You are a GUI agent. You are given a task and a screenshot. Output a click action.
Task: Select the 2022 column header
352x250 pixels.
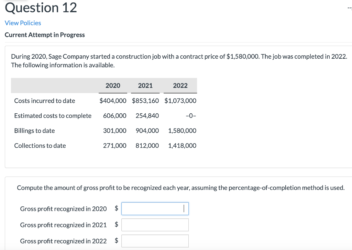point(180,86)
